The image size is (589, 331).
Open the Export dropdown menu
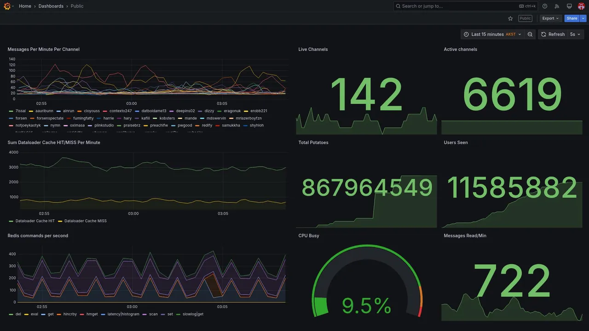550,18
